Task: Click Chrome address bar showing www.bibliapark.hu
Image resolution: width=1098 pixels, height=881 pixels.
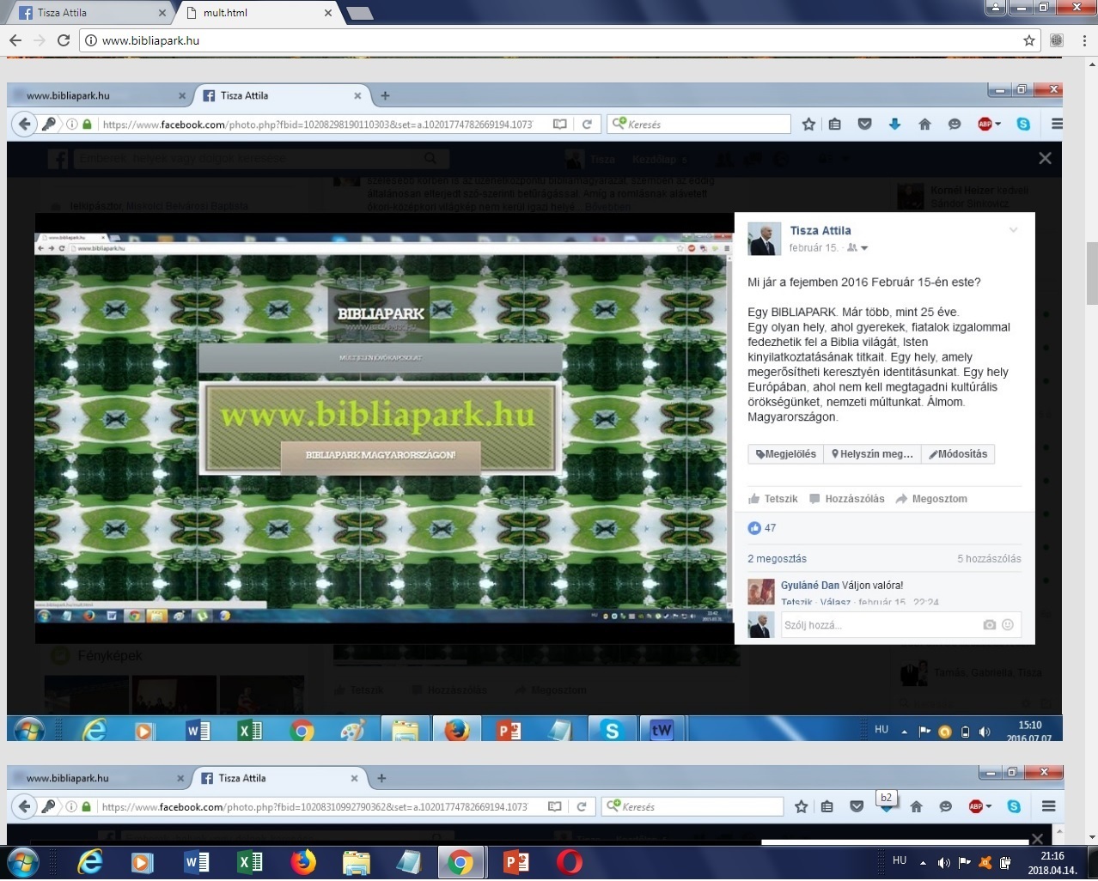Action: point(558,40)
